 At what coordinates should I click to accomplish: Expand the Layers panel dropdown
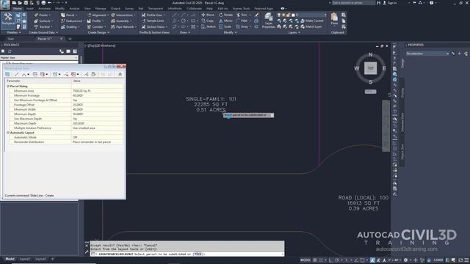coord(294,32)
